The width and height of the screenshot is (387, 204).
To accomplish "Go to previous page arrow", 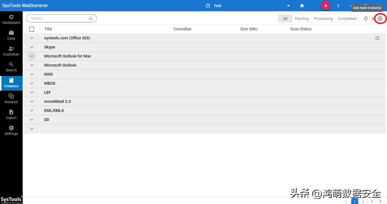I will click(346, 201).
